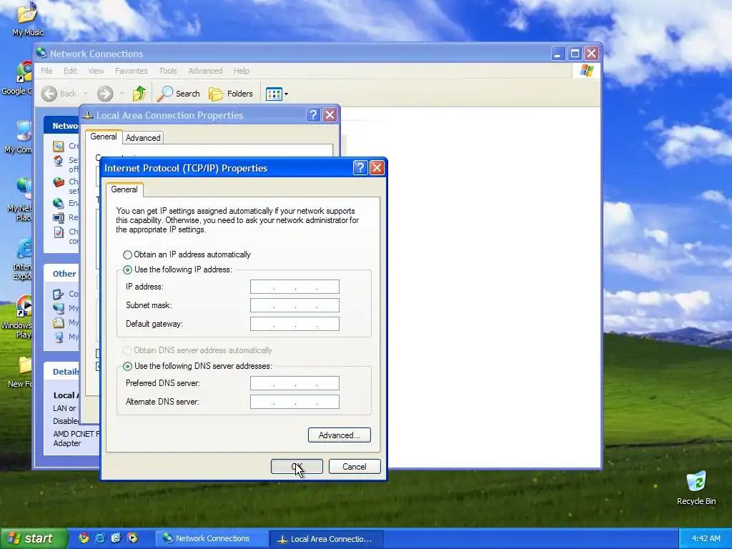The height and width of the screenshot is (549, 732).
Task: Open the Forward button history dropdown arrow
Action: (x=122, y=94)
